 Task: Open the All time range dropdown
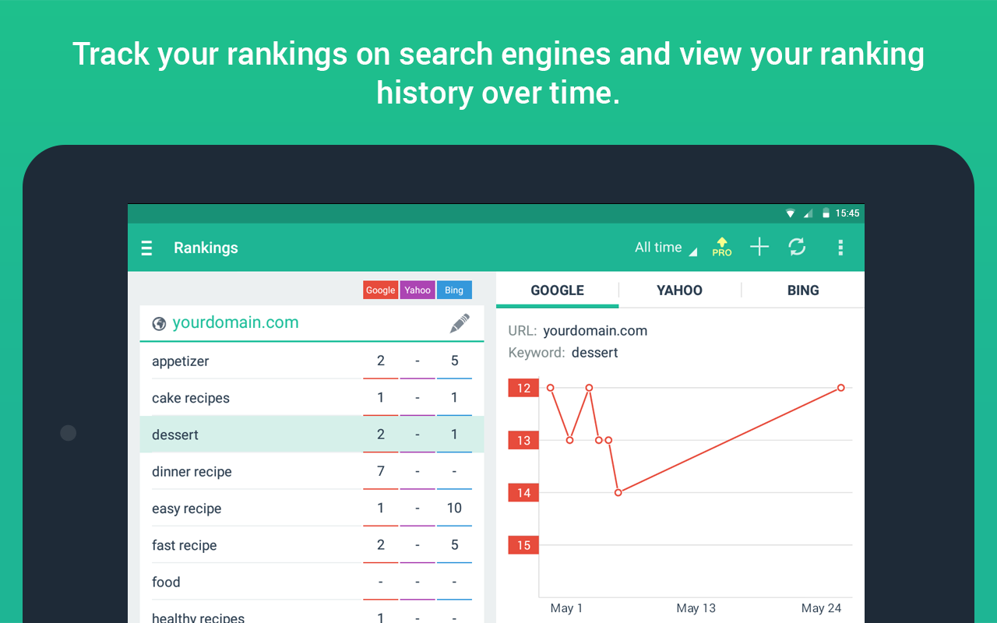[666, 248]
